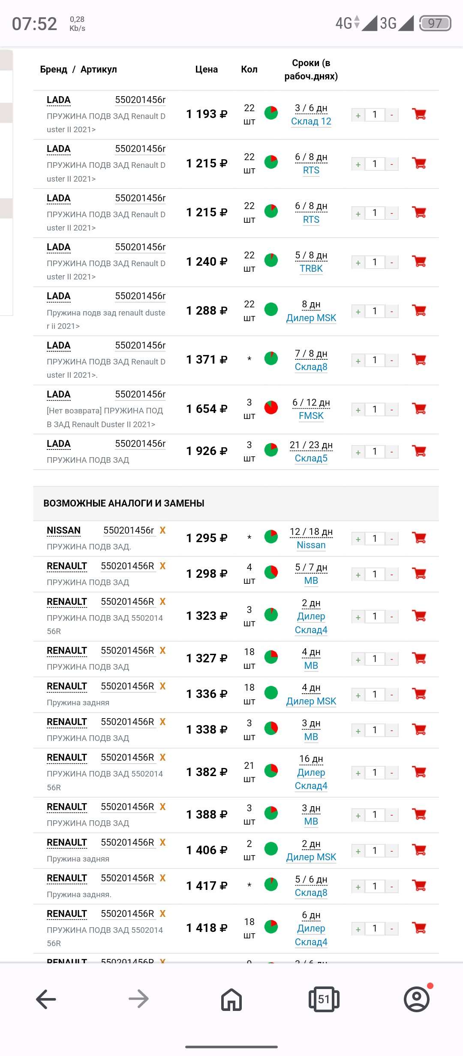The image size is (463, 1056).
Task: Add the NISSAN 1 295 ₽ spring to cart
Action: pos(419,538)
